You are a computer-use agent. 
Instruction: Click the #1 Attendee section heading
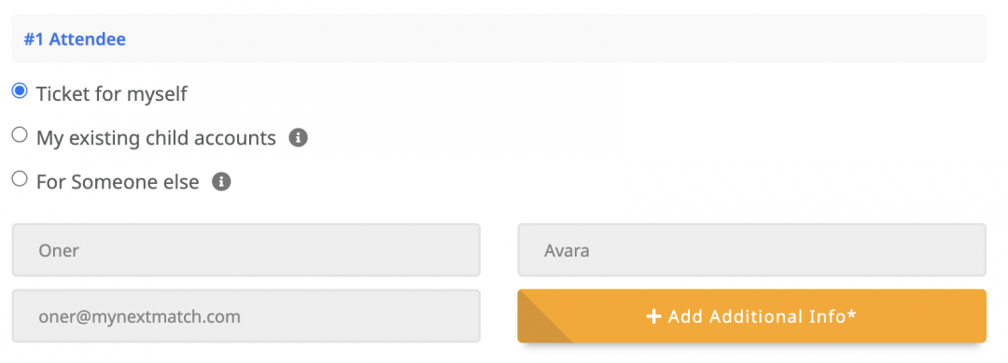[x=76, y=40]
